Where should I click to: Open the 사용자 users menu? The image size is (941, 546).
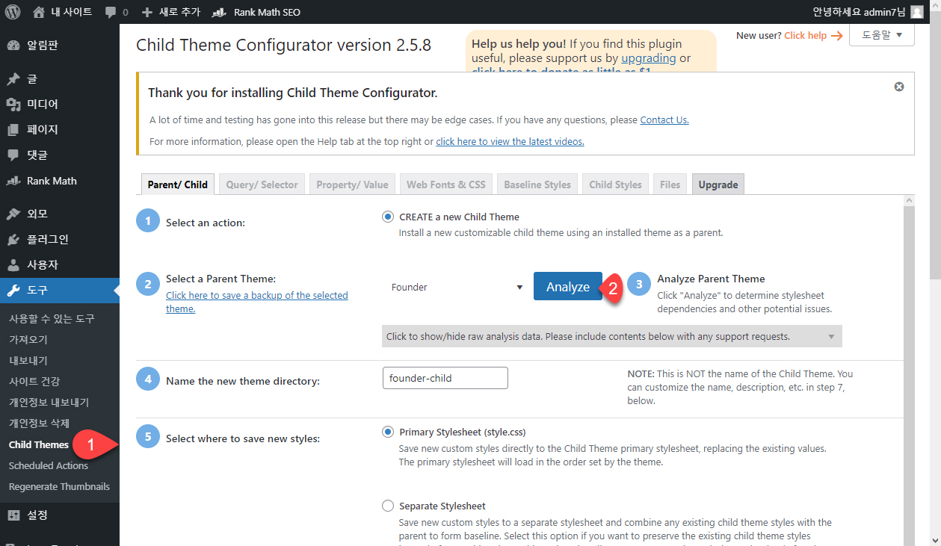tap(60, 264)
